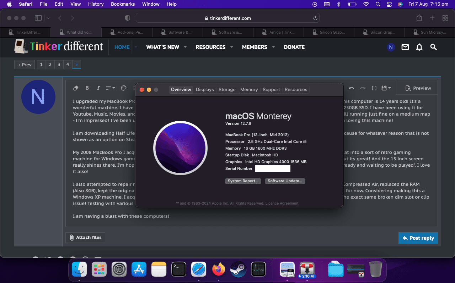This screenshot has height=283, width=455.
Task: Toggle BB code mode with the brackets icon
Action: (374, 88)
